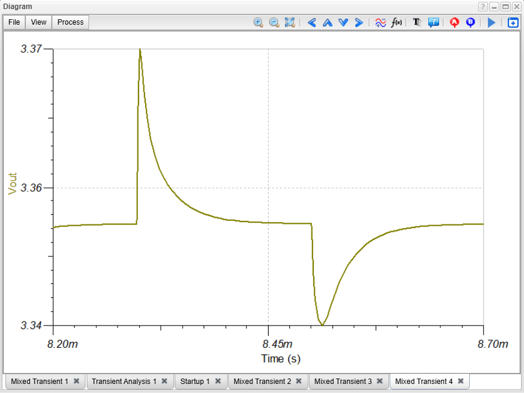
Task: Pan the plot down with down arrow
Action: [343, 22]
